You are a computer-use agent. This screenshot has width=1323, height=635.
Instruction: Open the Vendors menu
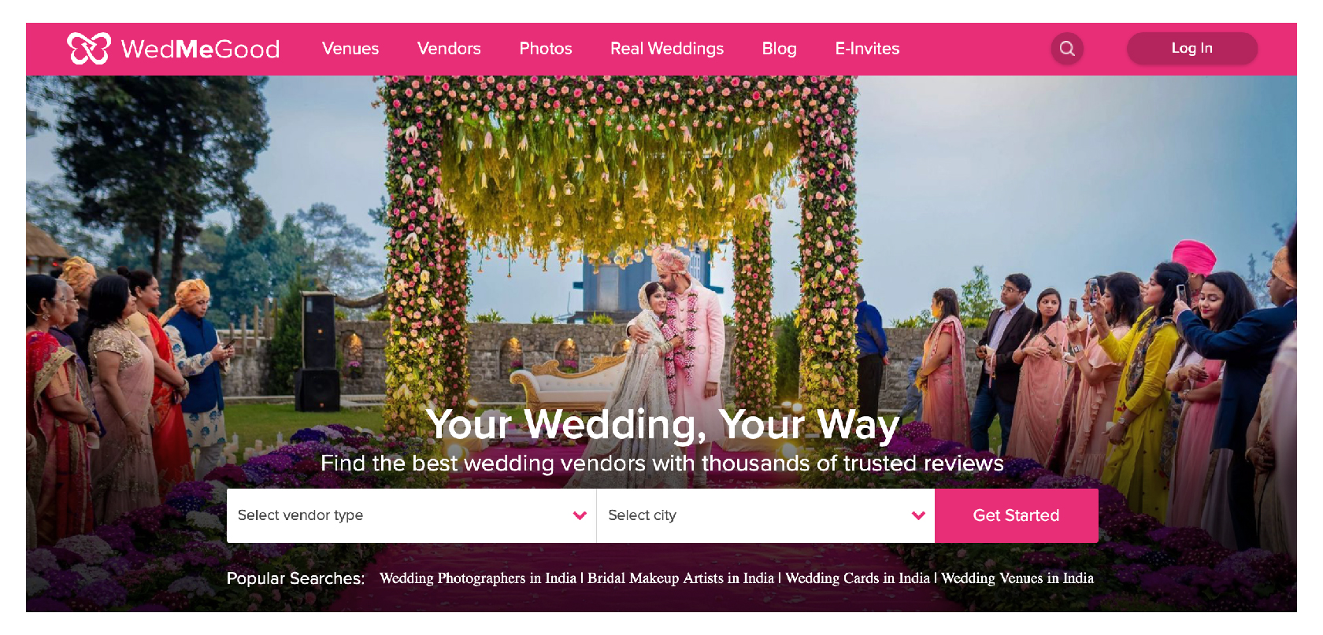click(x=449, y=49)
